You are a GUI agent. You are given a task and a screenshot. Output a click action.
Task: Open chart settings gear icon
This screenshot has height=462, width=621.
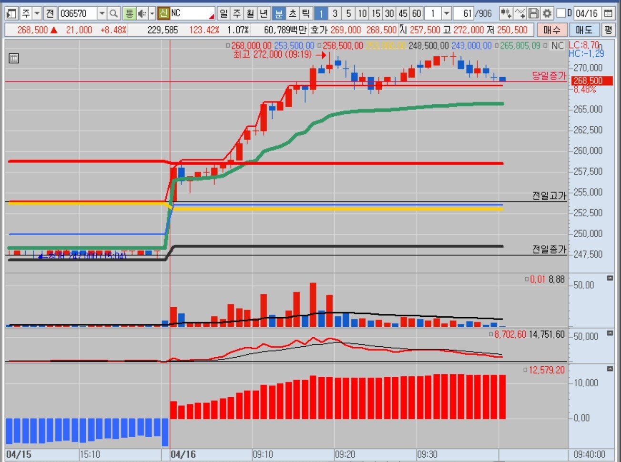[x=547, y=13]
